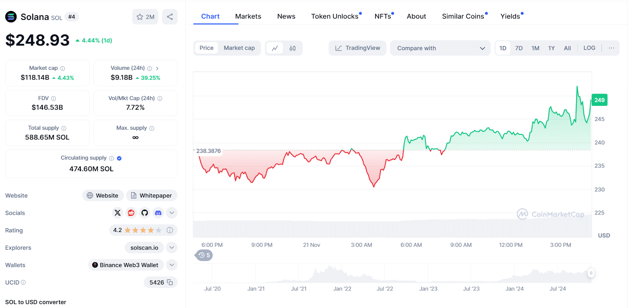Open the Yields tab
The height and width of the screenshot is (308, 628).
tap(510, 16)
